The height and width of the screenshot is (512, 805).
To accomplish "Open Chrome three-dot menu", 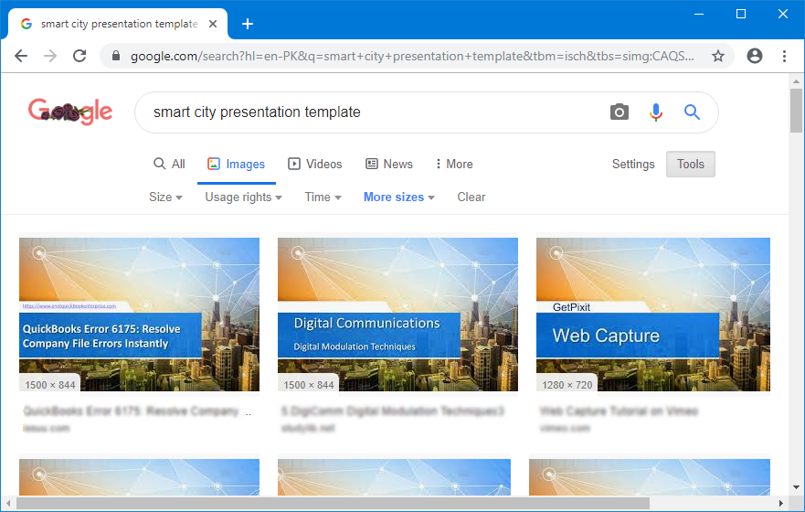I will tap(784, 56).
